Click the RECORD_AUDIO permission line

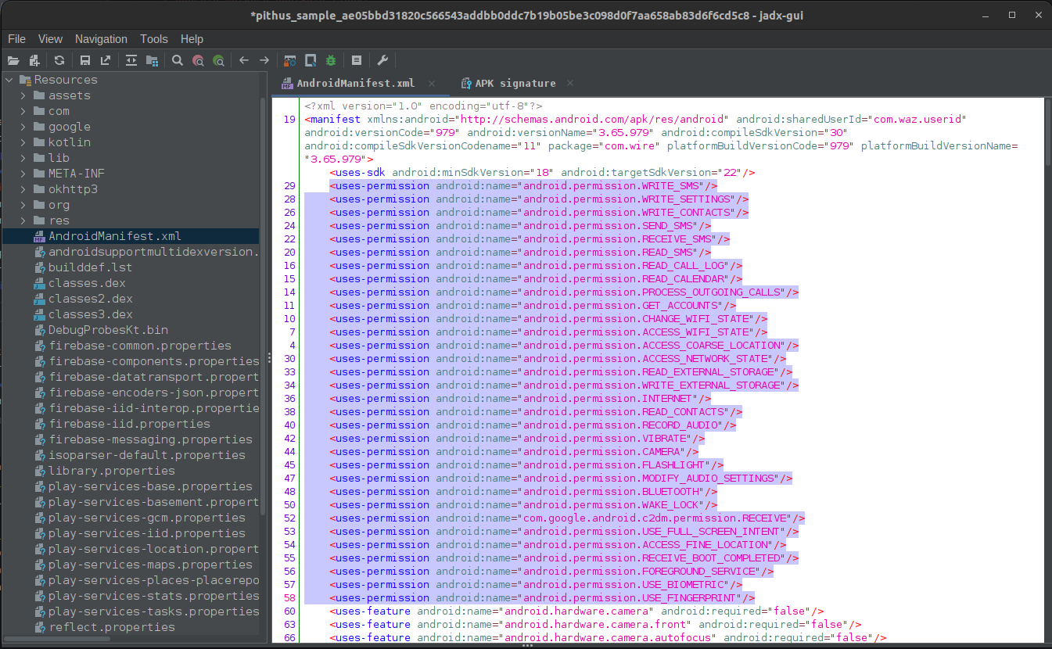pyautogui.click(x=533, y=425)
